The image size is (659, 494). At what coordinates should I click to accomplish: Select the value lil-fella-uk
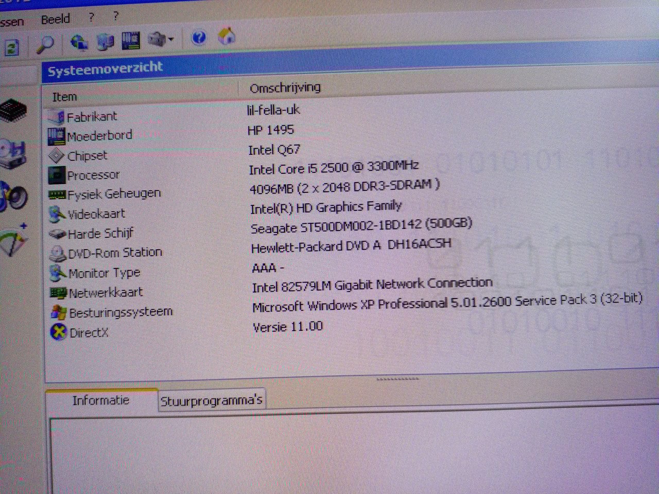point(273,110)
